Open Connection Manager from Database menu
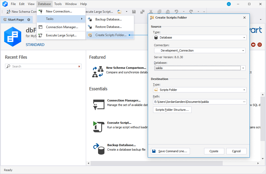Viewport: 266px width, 174px height. click(61, 27)
